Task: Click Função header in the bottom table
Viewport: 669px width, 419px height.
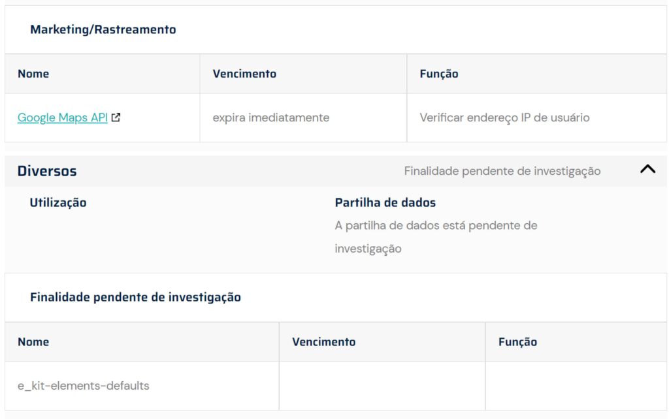Action: click(x=517, y=342)
